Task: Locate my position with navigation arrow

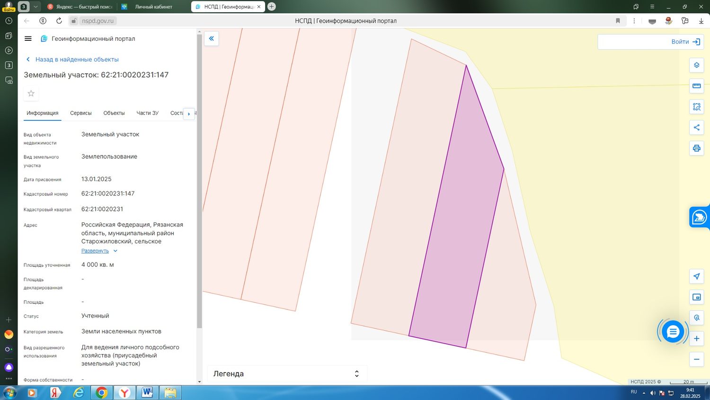Action: (696, 276)
